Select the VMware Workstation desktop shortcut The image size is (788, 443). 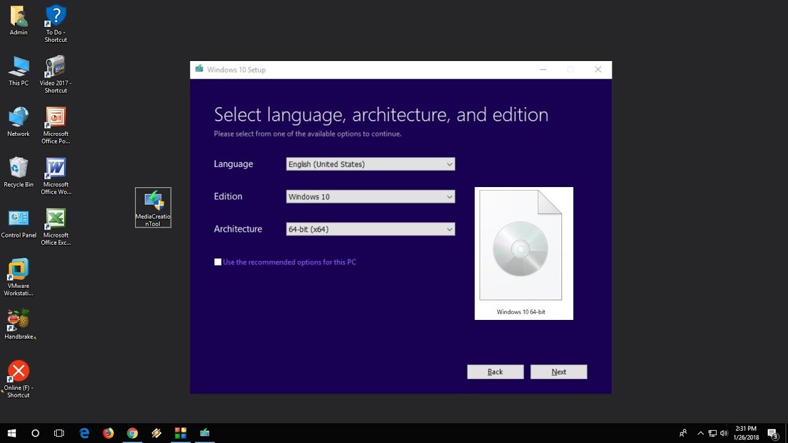18,277
